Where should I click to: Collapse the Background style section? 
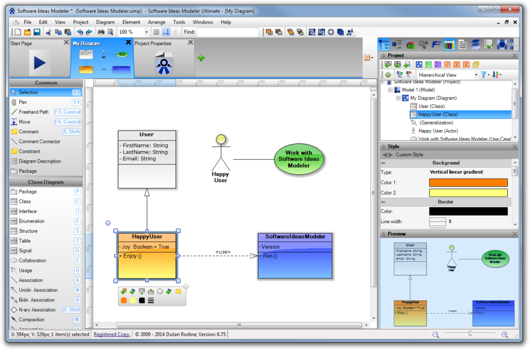tap(383, 163)
